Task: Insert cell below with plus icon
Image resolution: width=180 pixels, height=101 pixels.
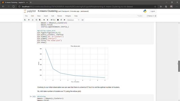Action: pyautogui.click(x=29, y=20)
